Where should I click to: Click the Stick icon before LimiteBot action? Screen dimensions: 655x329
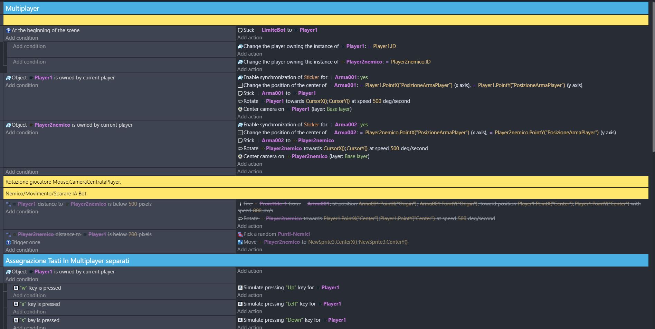point(240,30)
